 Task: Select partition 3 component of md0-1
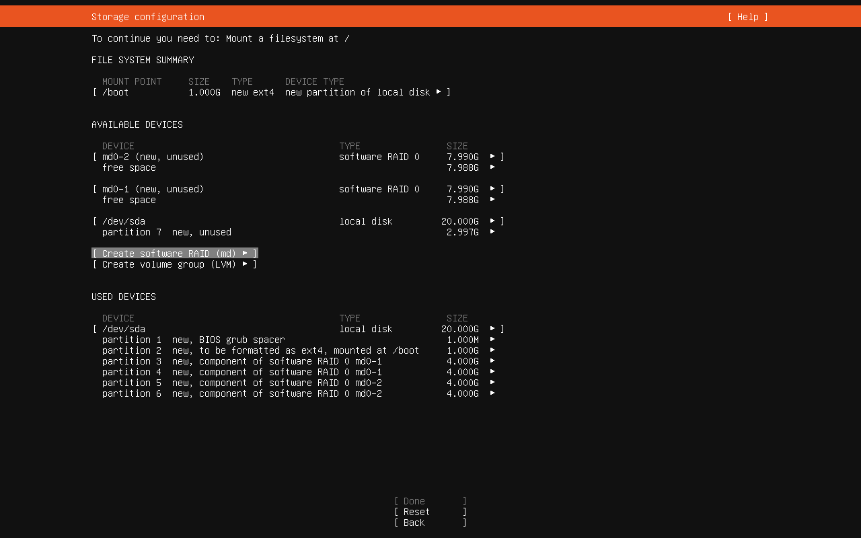(298, 361)
